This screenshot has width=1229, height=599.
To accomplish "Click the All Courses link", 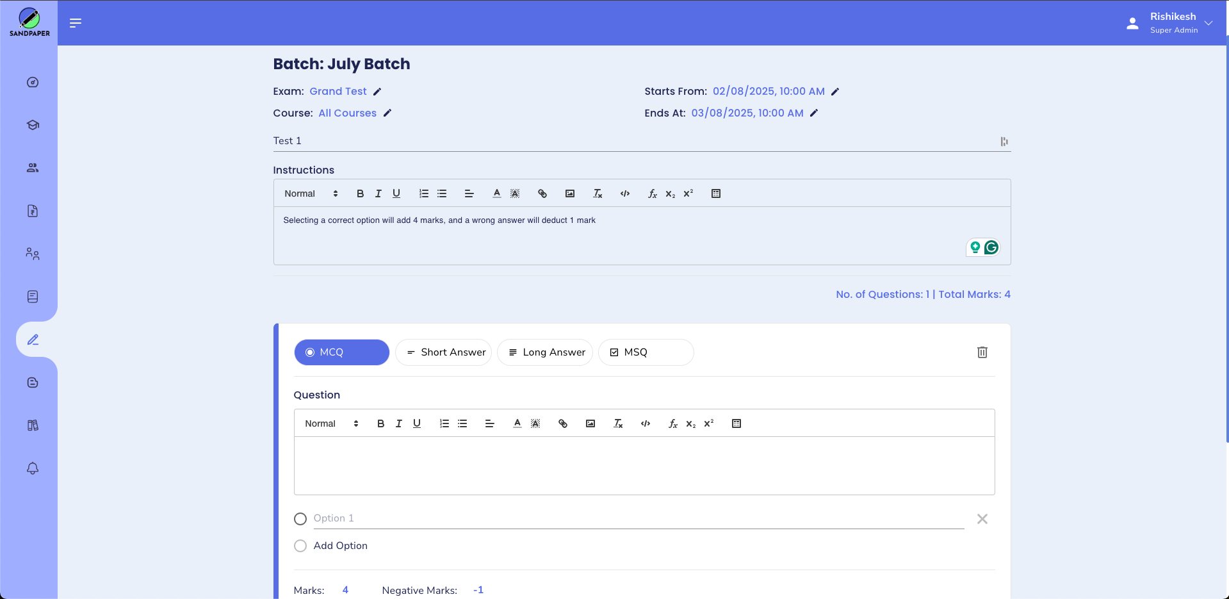I will pos(347,113).
